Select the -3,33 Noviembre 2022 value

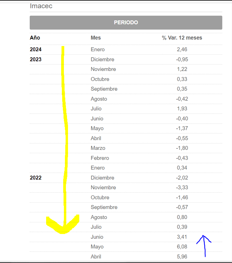(182, 188)
